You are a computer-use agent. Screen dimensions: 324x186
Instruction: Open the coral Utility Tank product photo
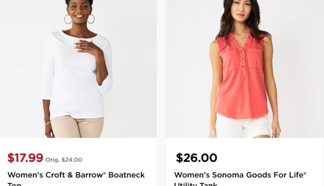pos(245,69)
